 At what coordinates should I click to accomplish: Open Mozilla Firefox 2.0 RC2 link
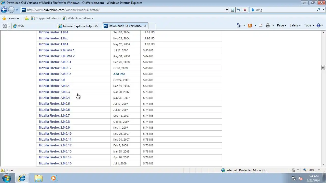55,68
